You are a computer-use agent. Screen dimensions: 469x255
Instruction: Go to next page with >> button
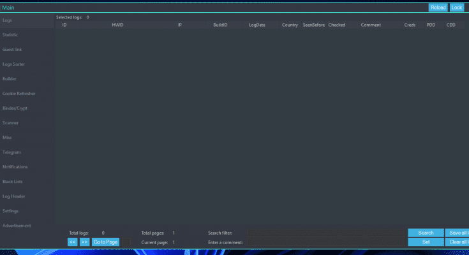pyautogui.click(x=84, y=242)
